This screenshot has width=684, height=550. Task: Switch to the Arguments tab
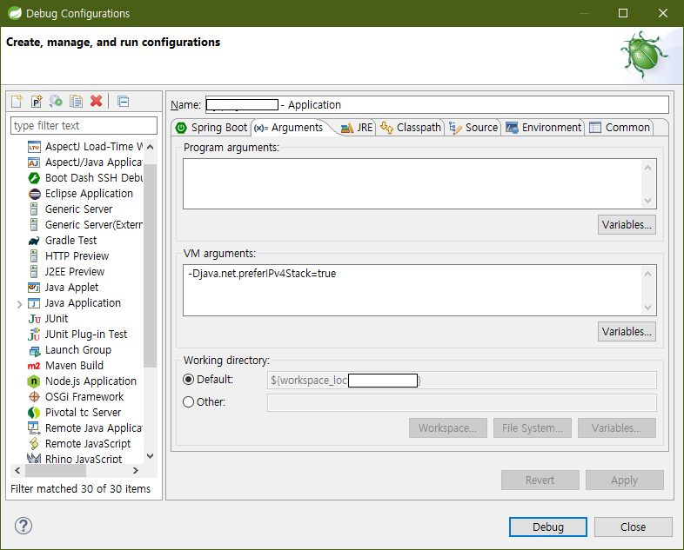[x=290, y=128]
